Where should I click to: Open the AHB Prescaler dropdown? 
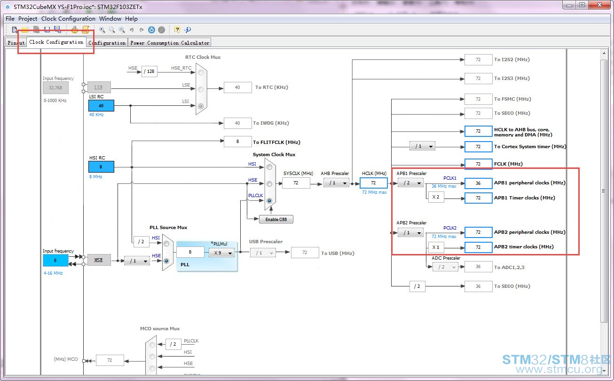click(x=337, y=183)
